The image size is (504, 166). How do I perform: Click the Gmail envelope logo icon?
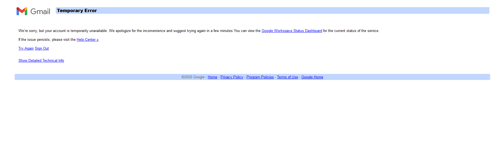22,11
